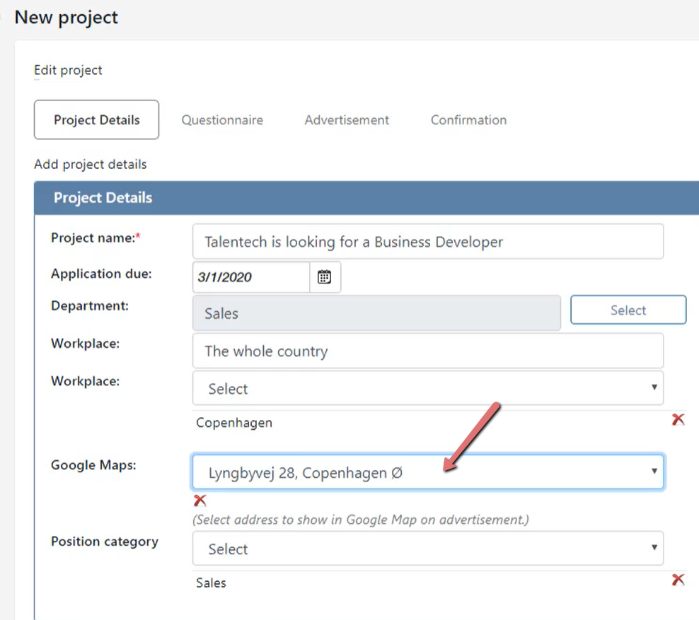Go to the Confirmation tab

click(468, 119)
